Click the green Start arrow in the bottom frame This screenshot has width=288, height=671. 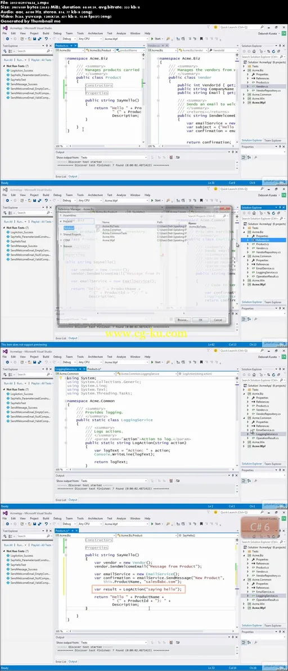(x=152, y=524)
